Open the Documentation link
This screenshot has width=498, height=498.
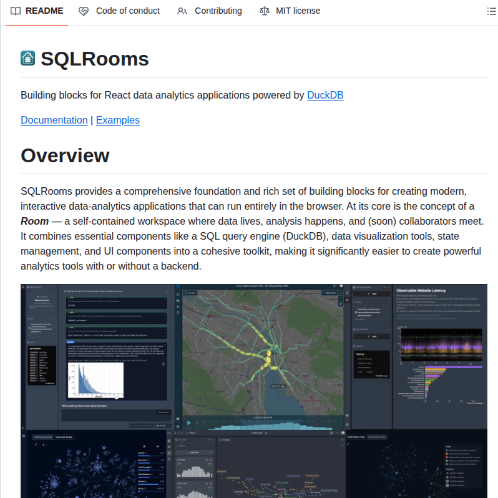point(54,120)
